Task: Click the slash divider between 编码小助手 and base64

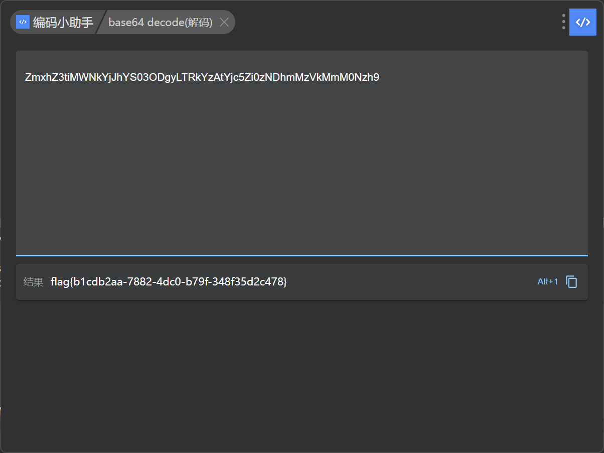Action: point(100,23)
